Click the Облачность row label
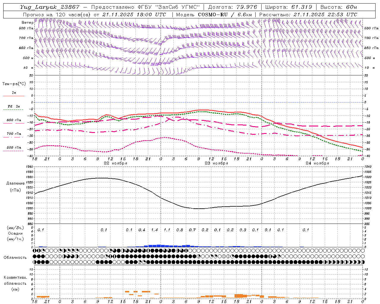Viewport: 380px width, 304px height. tap(15, 257)
